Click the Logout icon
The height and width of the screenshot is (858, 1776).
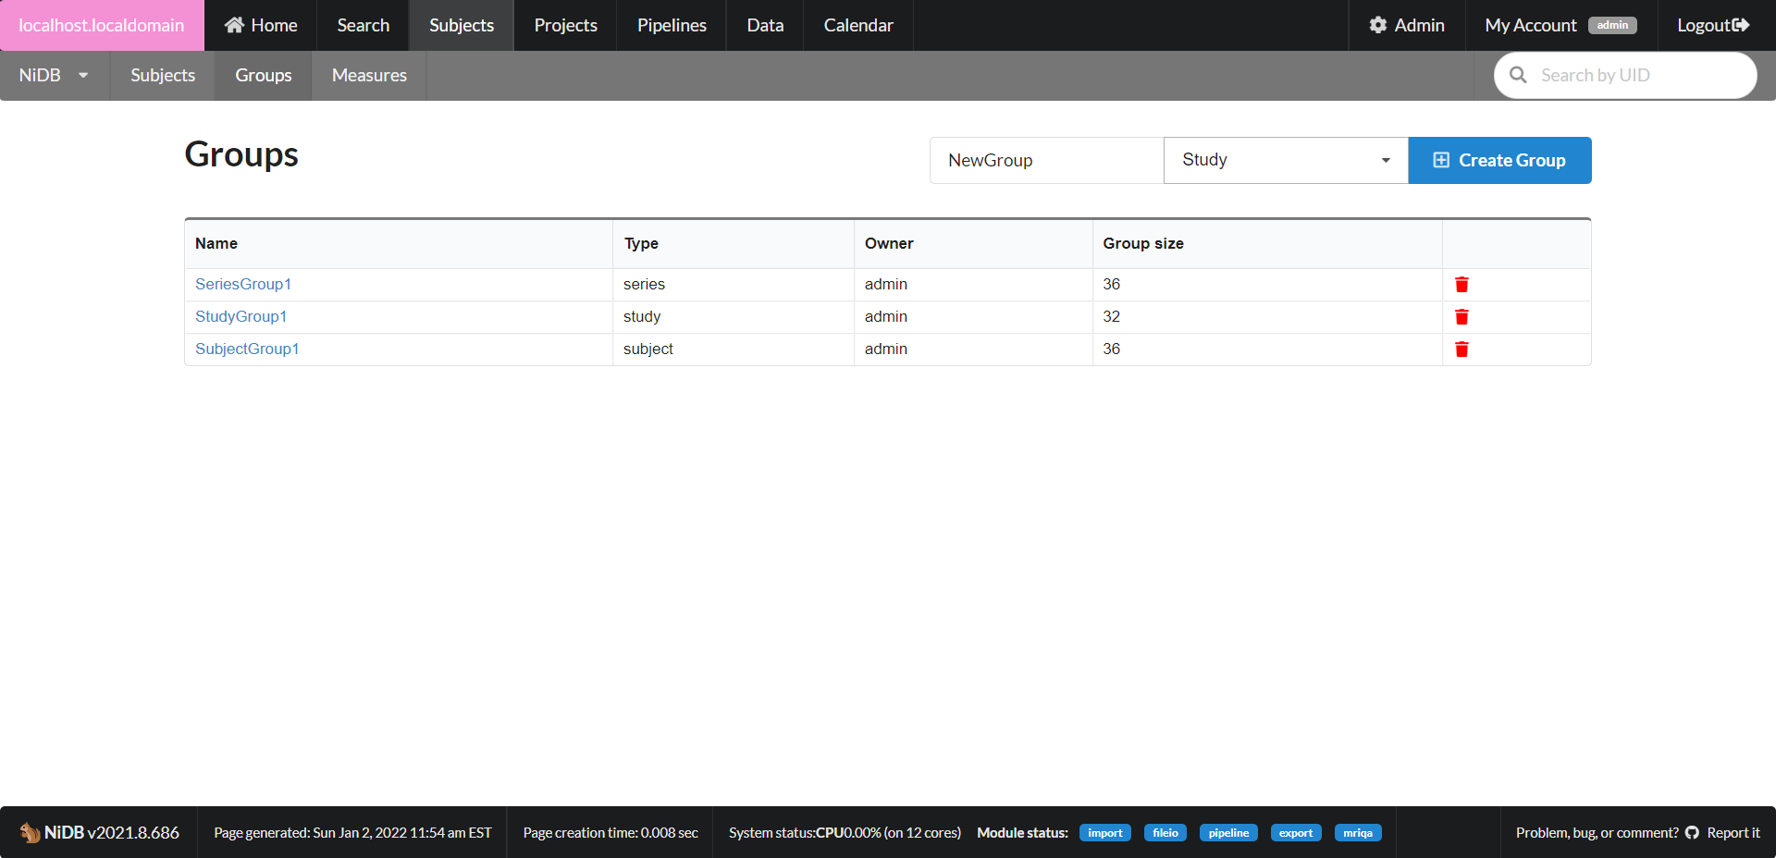(1744, 25)
